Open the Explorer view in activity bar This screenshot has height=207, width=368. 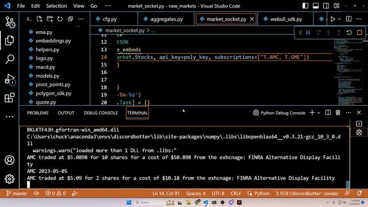[x=10, y=40]
